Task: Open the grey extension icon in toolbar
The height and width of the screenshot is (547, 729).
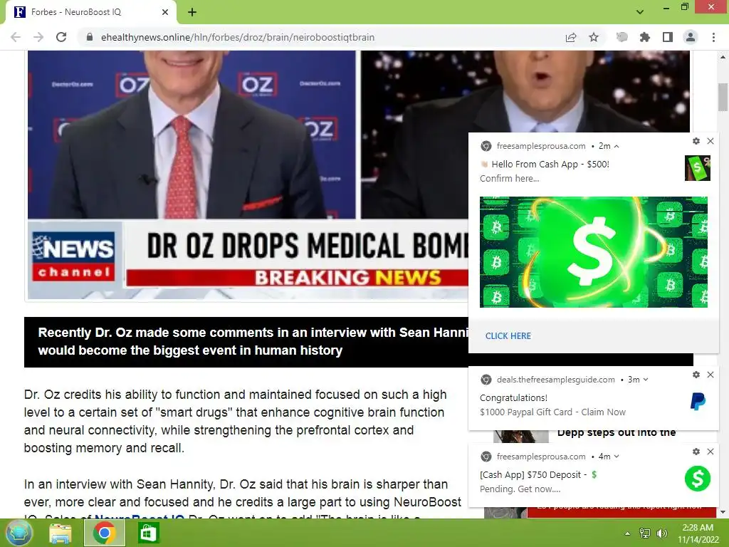Action: (622, 37)
